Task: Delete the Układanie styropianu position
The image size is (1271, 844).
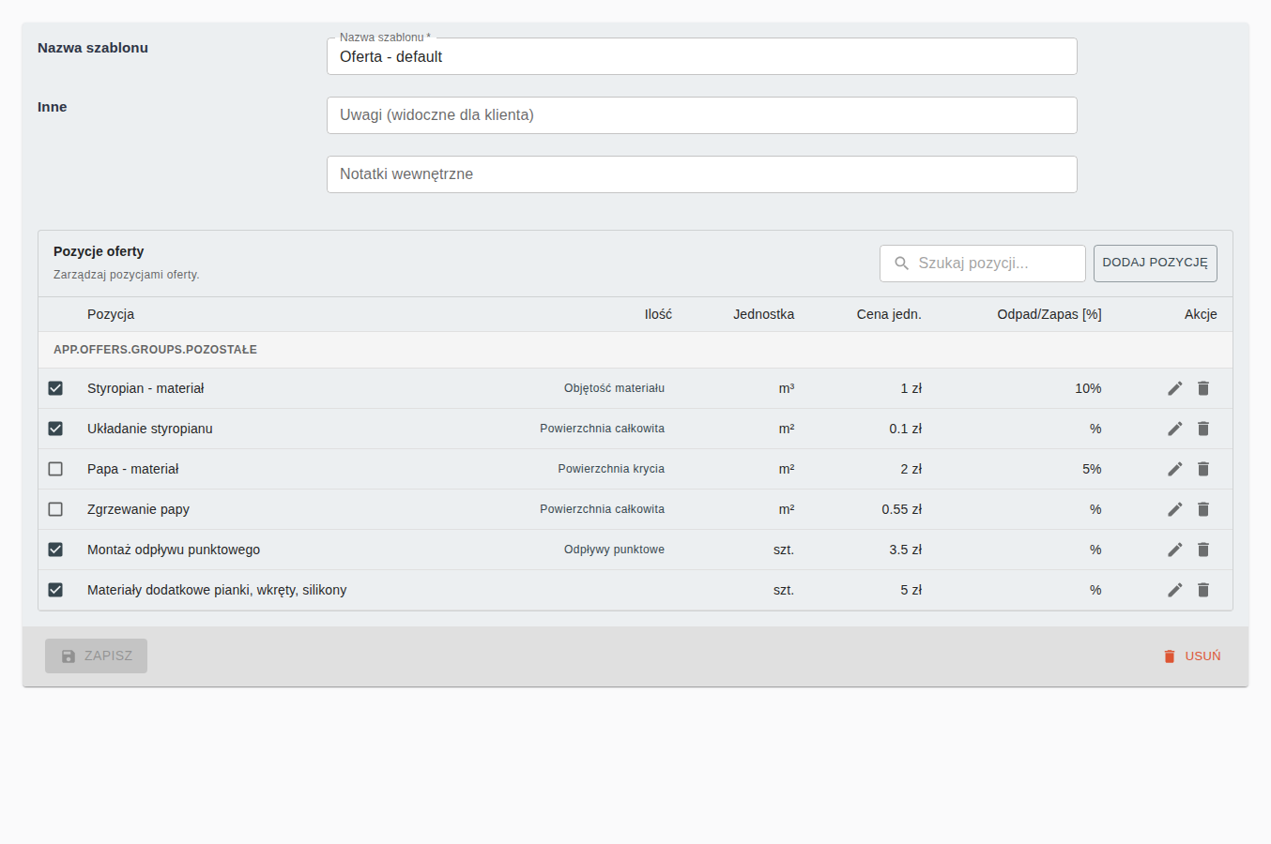Action: pos(1203,429)
